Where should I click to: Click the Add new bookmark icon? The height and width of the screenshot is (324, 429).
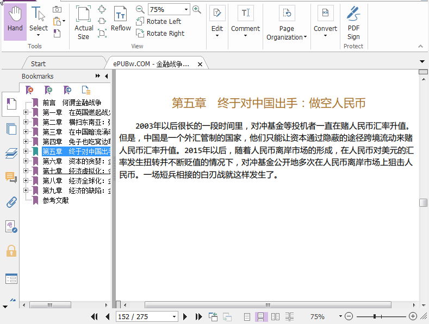click(x=48, y=90)
